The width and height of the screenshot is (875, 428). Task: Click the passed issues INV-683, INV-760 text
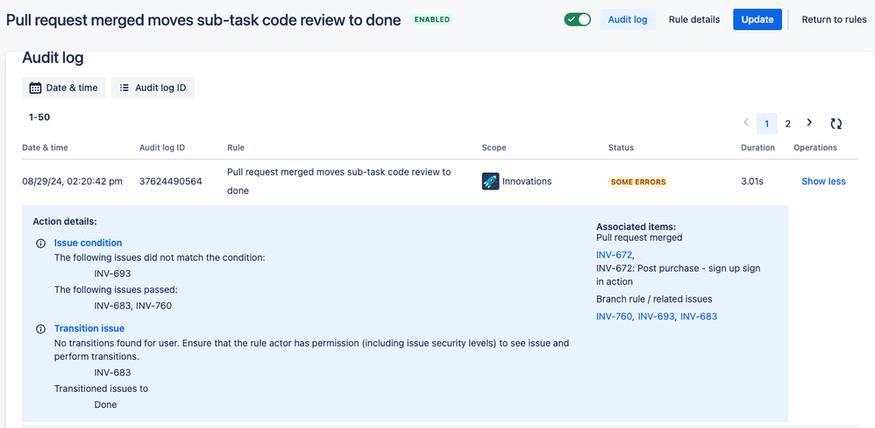[x=132, y=305]
